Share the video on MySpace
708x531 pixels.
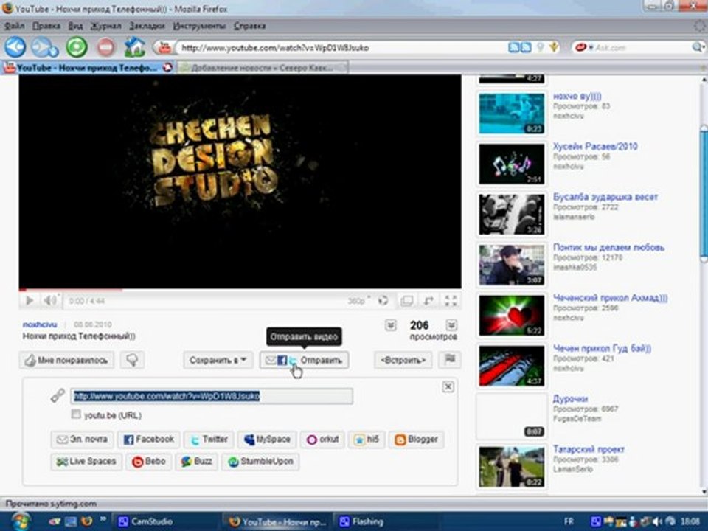pos(267,439)
